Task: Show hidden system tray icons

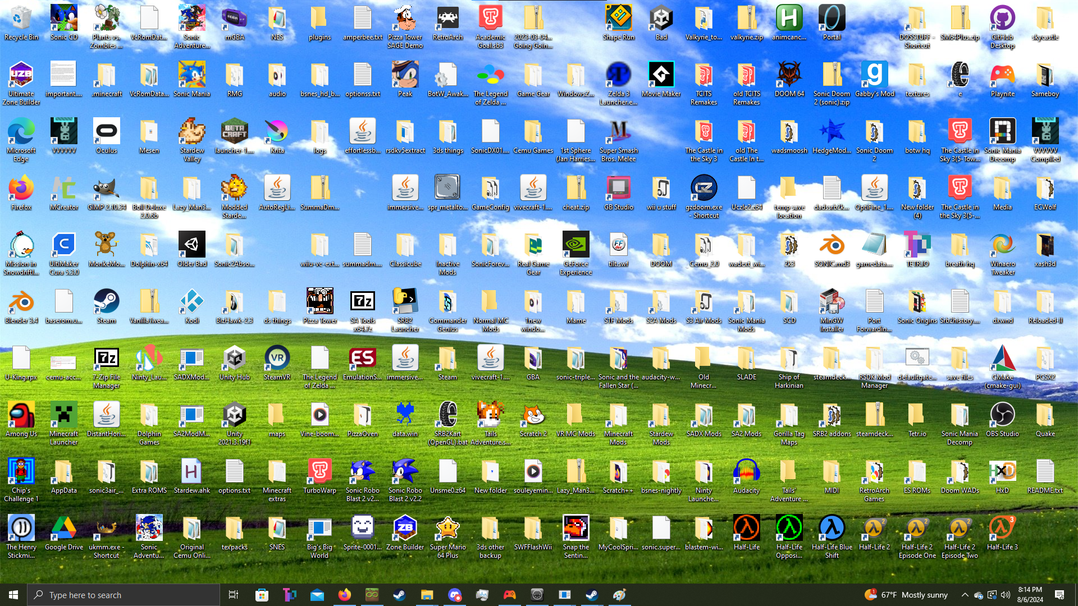Action: (965, 595)
